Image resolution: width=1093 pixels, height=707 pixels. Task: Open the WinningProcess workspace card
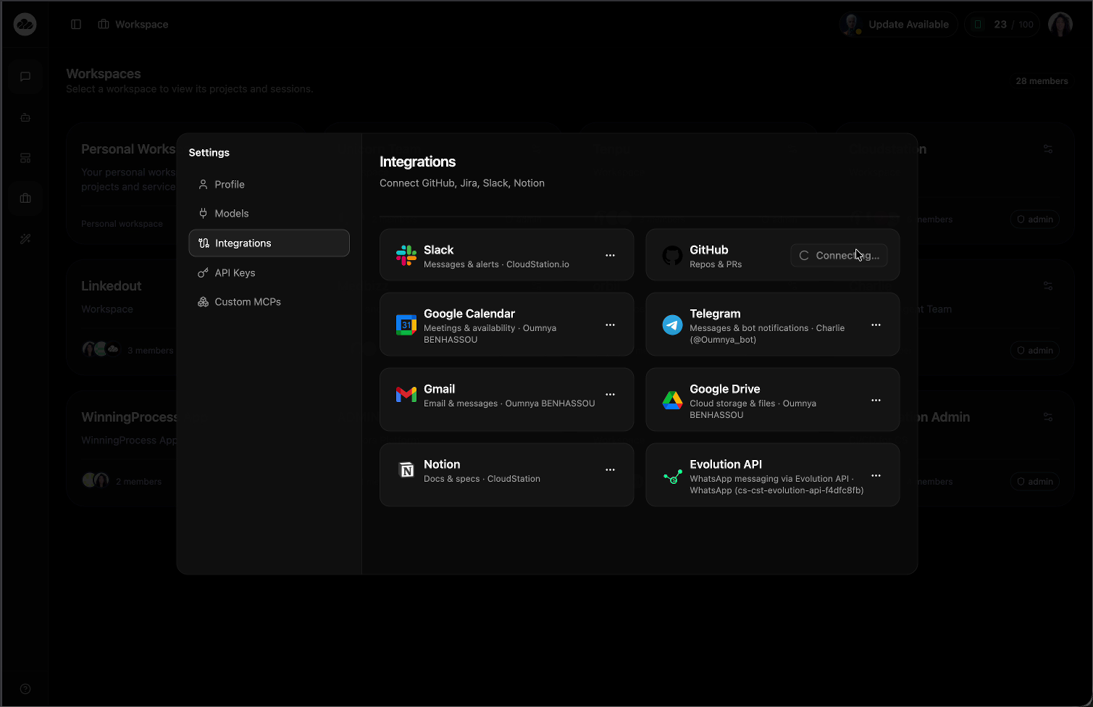(123, 448)
